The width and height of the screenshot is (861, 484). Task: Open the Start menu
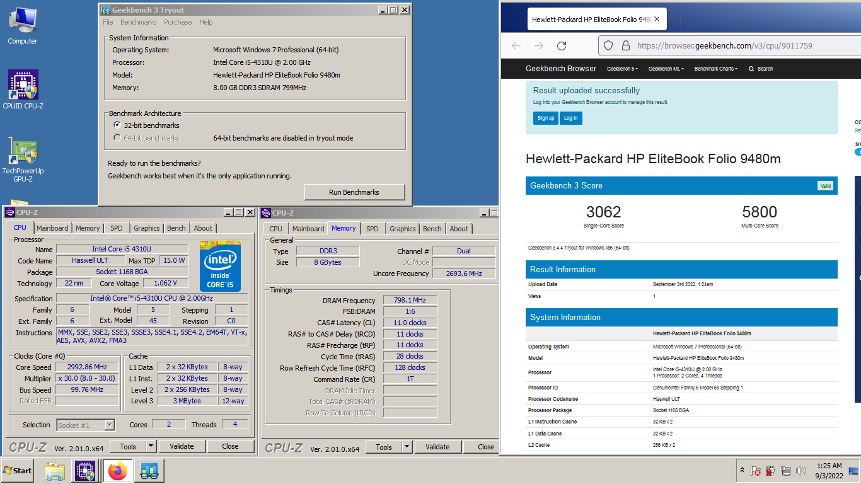18,470
